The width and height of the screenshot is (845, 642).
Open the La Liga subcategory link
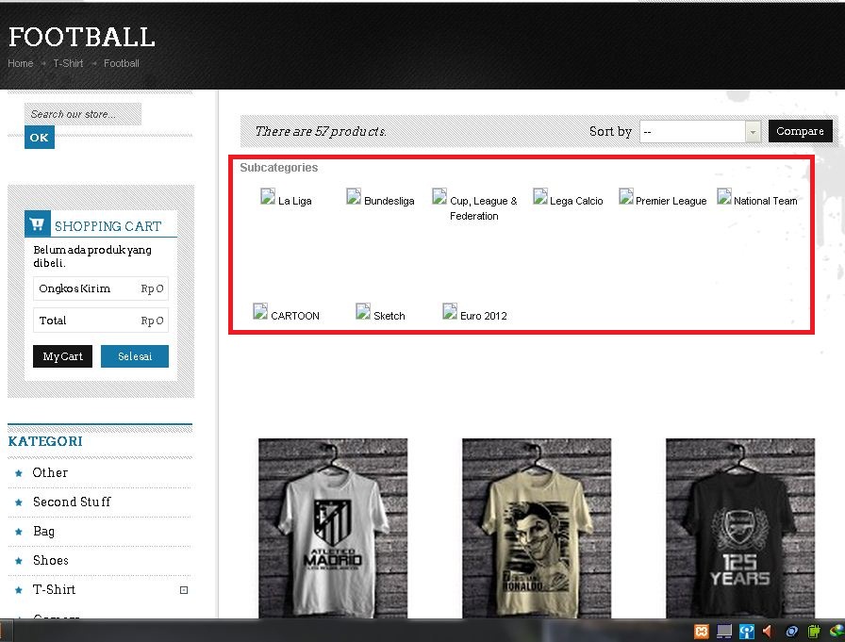coord(295,201)
